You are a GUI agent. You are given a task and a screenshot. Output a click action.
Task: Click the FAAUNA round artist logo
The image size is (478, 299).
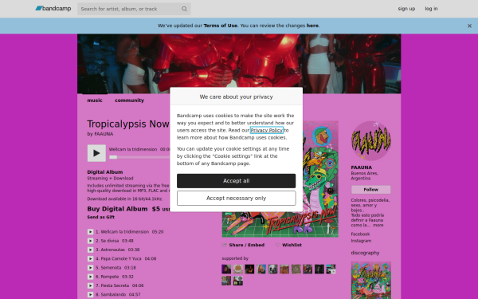(370, 141)
